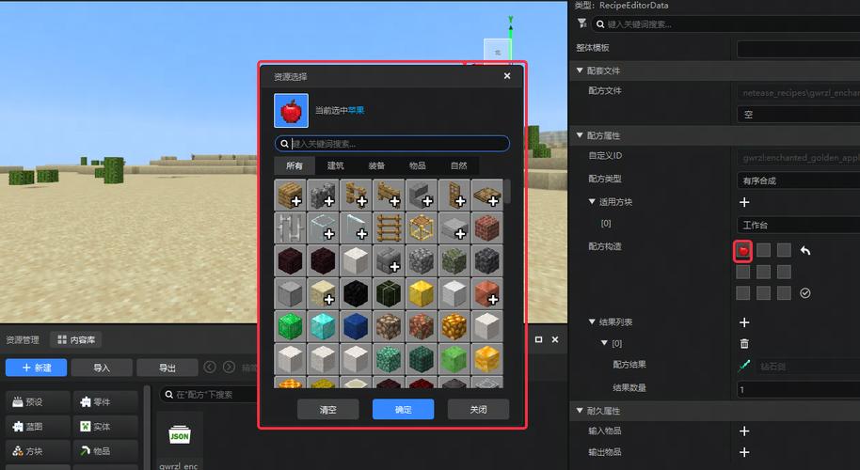Viewport: 860px width, 470px height.
Task: Open the 实体 resource category
Action: pyautogui.click(x=105, y=426)
